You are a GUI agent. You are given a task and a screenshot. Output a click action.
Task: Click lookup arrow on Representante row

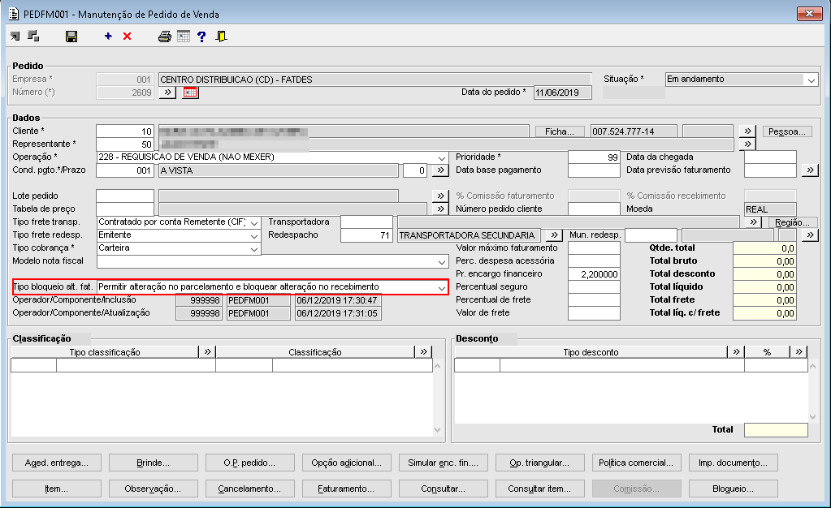click(x=747, y=144)
